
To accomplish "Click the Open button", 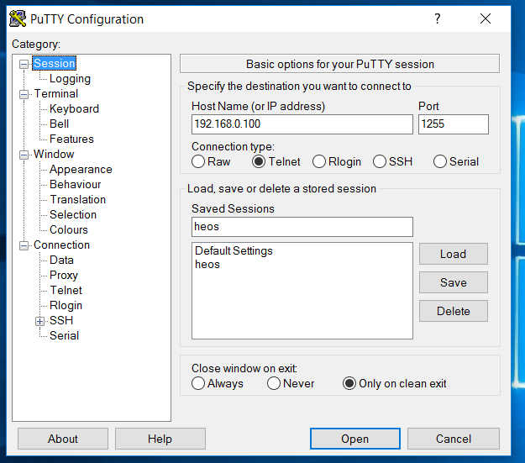I will click(354, 439).
